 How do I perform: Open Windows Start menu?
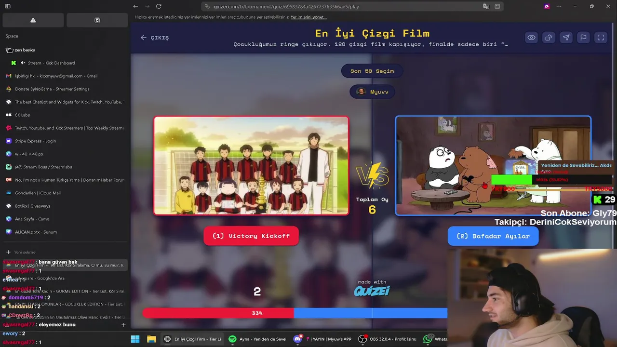point(135,339)
